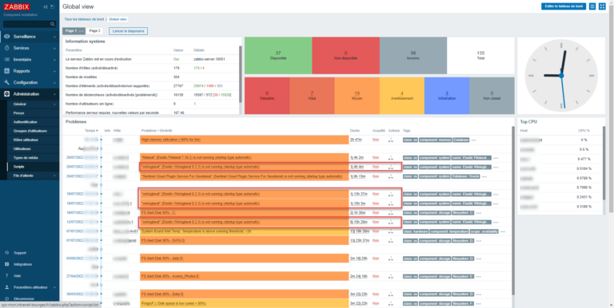This screenshot has width=614, height=308.
Task: Click the ZABBIX logo
Action: [17, 6]
